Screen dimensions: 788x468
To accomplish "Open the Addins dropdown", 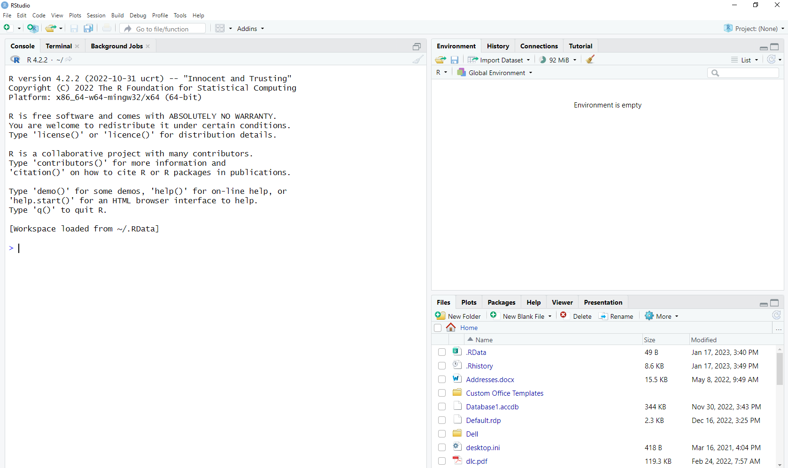I will (x=250, y=29).
